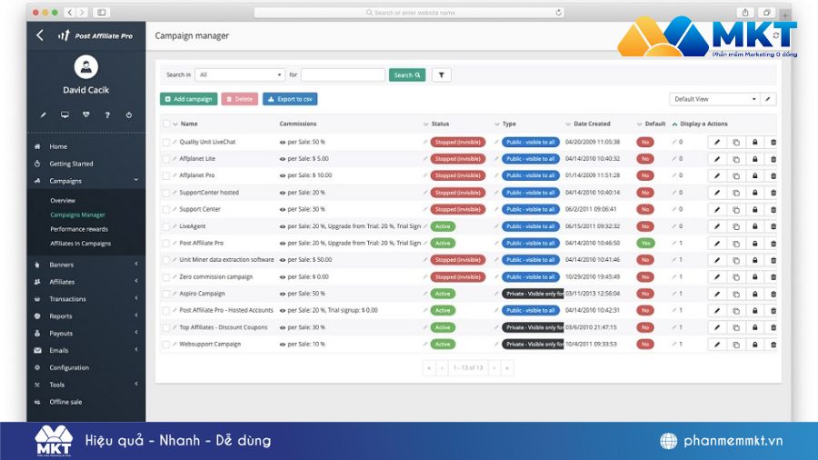Click the lock icon for LiveAgent campaign row
Screen dimensions: 818x460
pos(754,226)
